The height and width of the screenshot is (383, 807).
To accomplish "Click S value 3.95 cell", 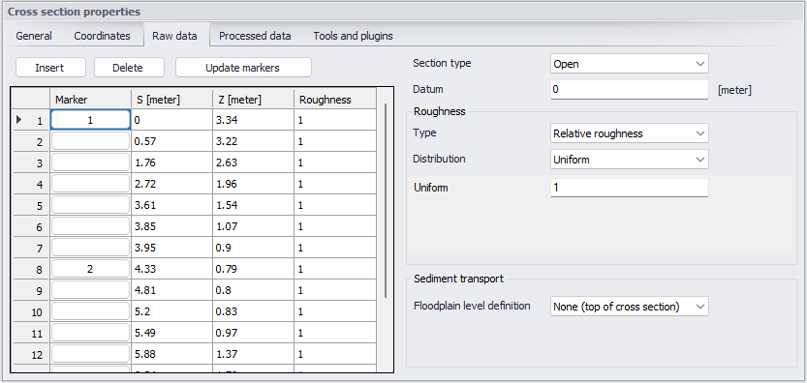I will pyautogui.click(x=171, y=248).
